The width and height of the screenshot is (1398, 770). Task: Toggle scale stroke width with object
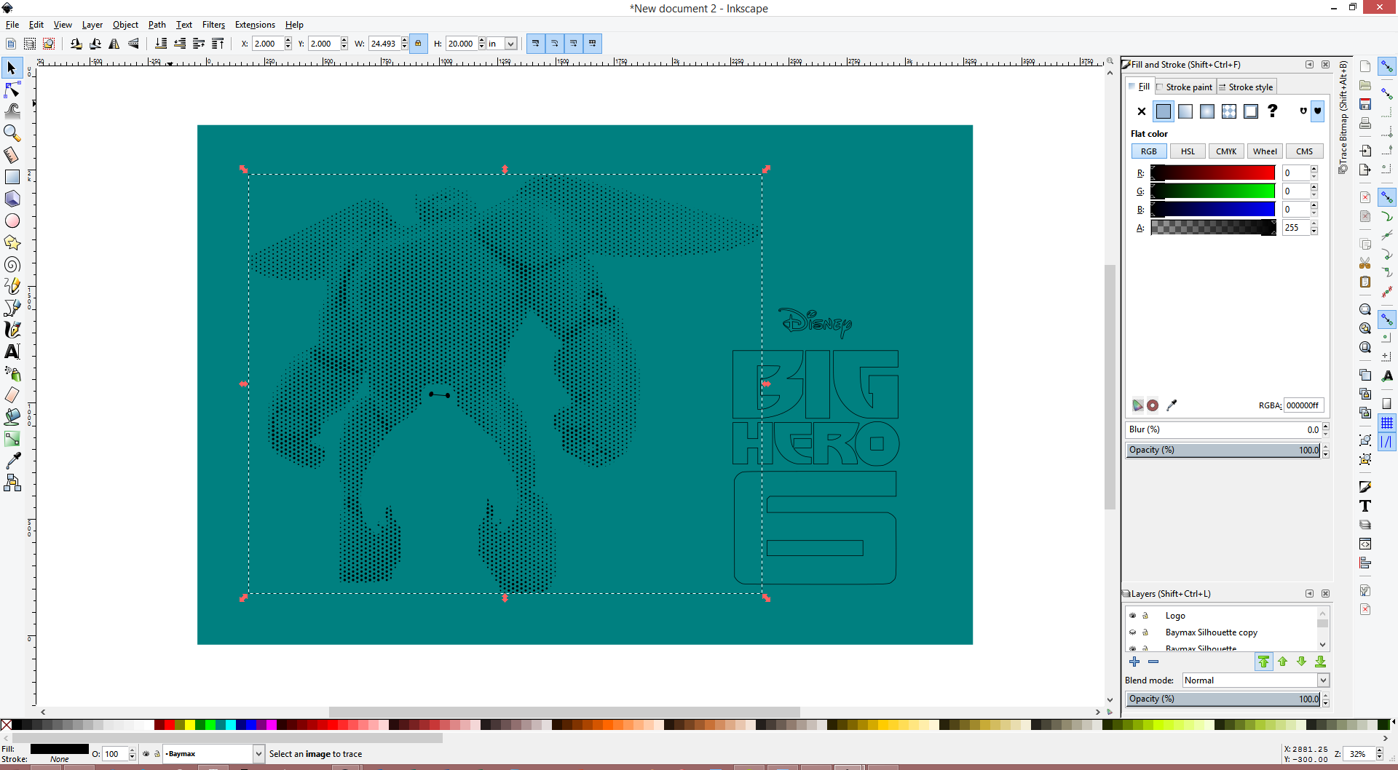pyautogui.click(x=535, y=44)
